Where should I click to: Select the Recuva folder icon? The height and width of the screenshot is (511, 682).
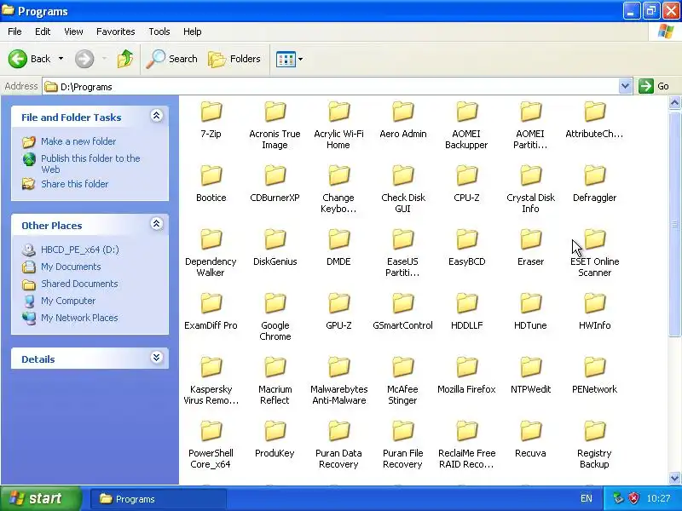point(530,431)
